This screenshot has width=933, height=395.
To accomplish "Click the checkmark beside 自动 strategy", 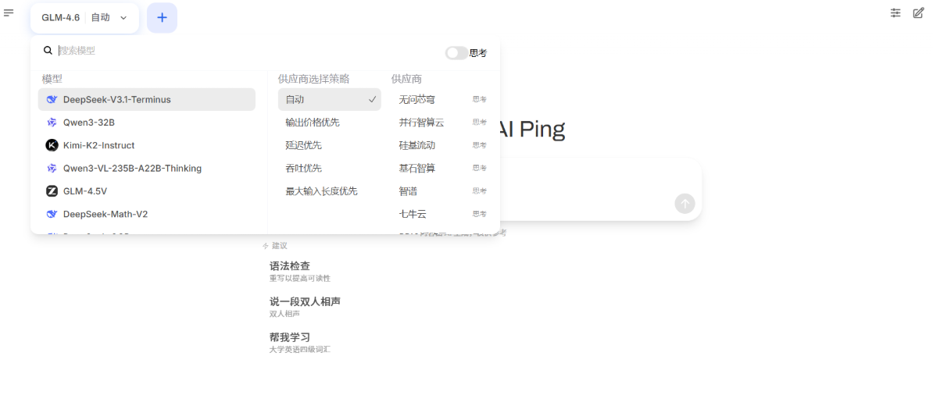I will pos(373,99).
